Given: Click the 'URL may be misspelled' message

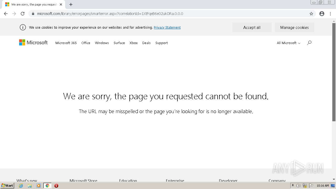Looking at the screenshot, I should click(x=166, y=111).
